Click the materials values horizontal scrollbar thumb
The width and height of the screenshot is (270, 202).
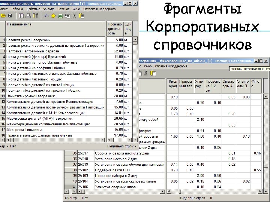click(180, 191)
